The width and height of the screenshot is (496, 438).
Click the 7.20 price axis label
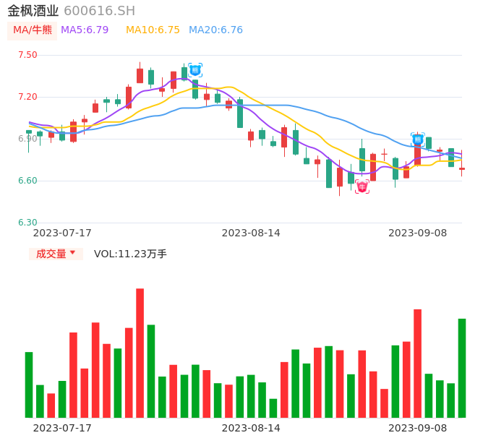tap(27, 97)
